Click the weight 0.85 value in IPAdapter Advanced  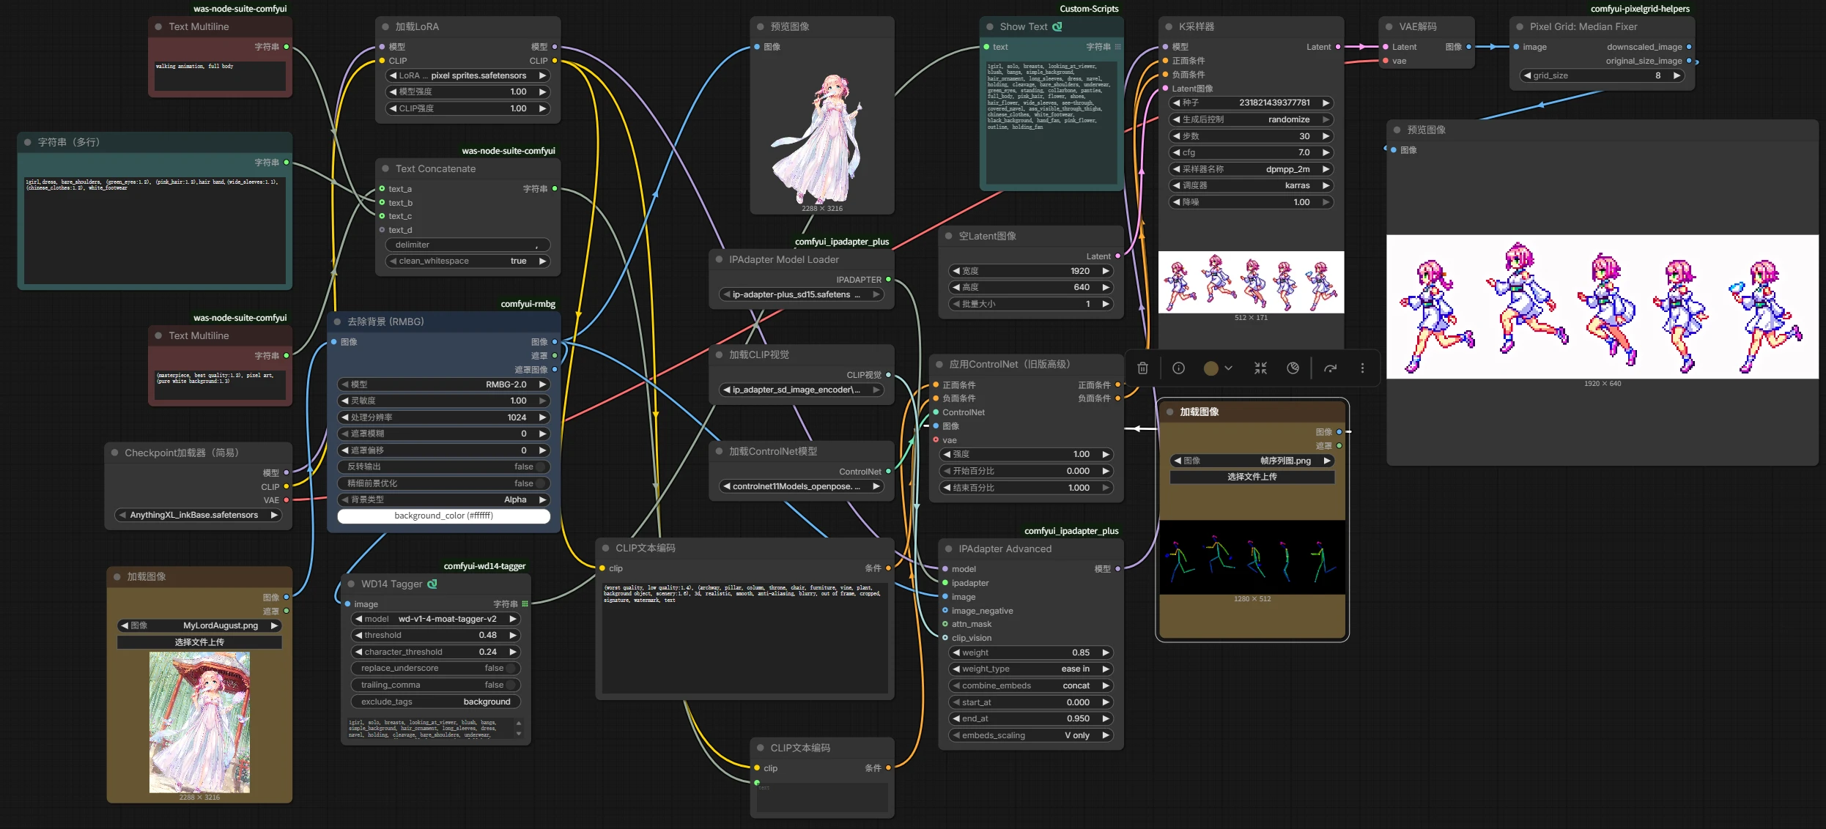[1031, 653]
